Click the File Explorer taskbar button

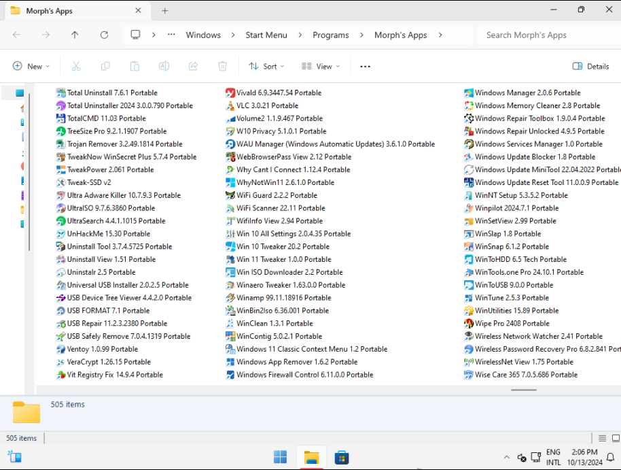pyautogui.click(x=311, y=457)
